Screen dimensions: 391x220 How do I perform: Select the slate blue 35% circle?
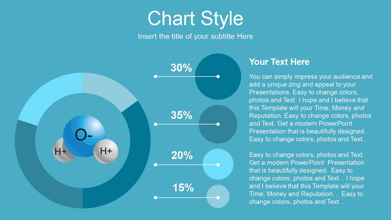218,124
